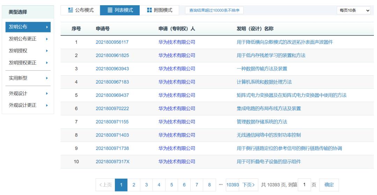The width and height of the screenshot is (377, 195).
Task: Open patent 一种数据传输方法及装置
Action: click(262, 69)
